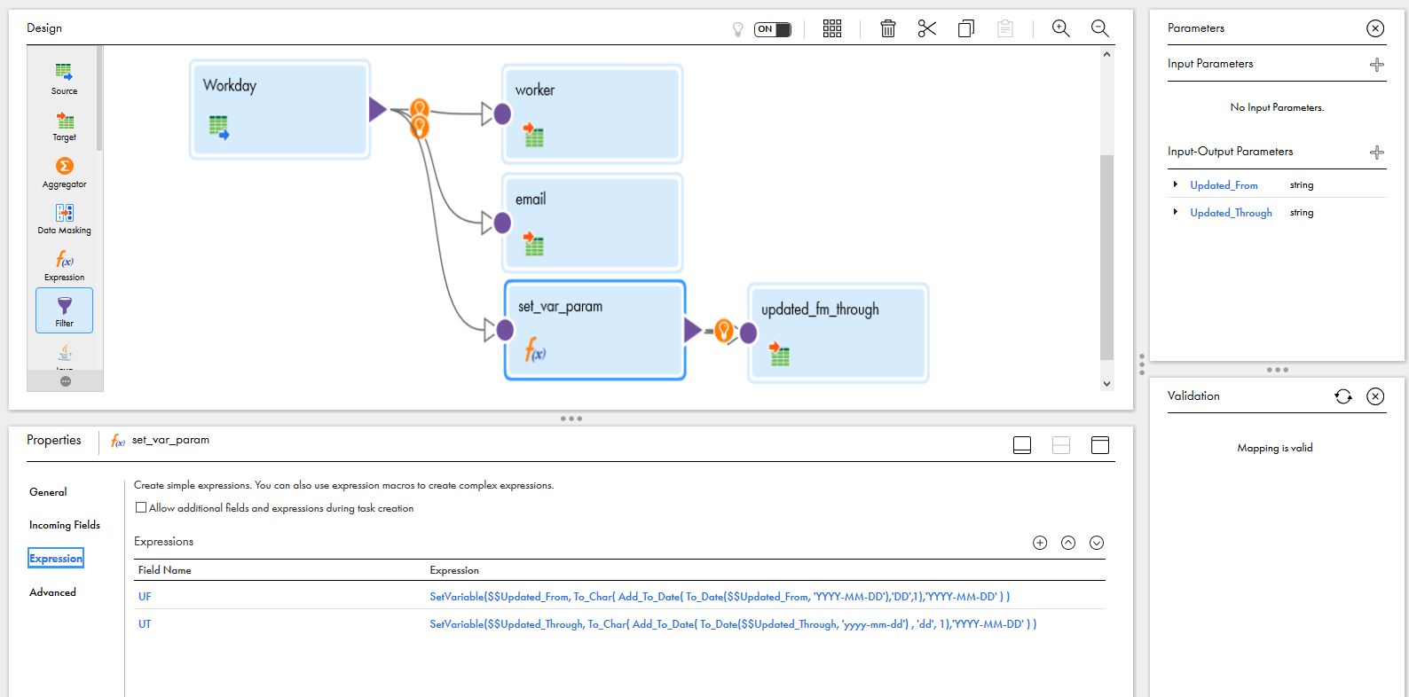This screenshot has width=1409, height=697.
Task: Enable Allow additional fields checkbox
Action: click(141, 508)
